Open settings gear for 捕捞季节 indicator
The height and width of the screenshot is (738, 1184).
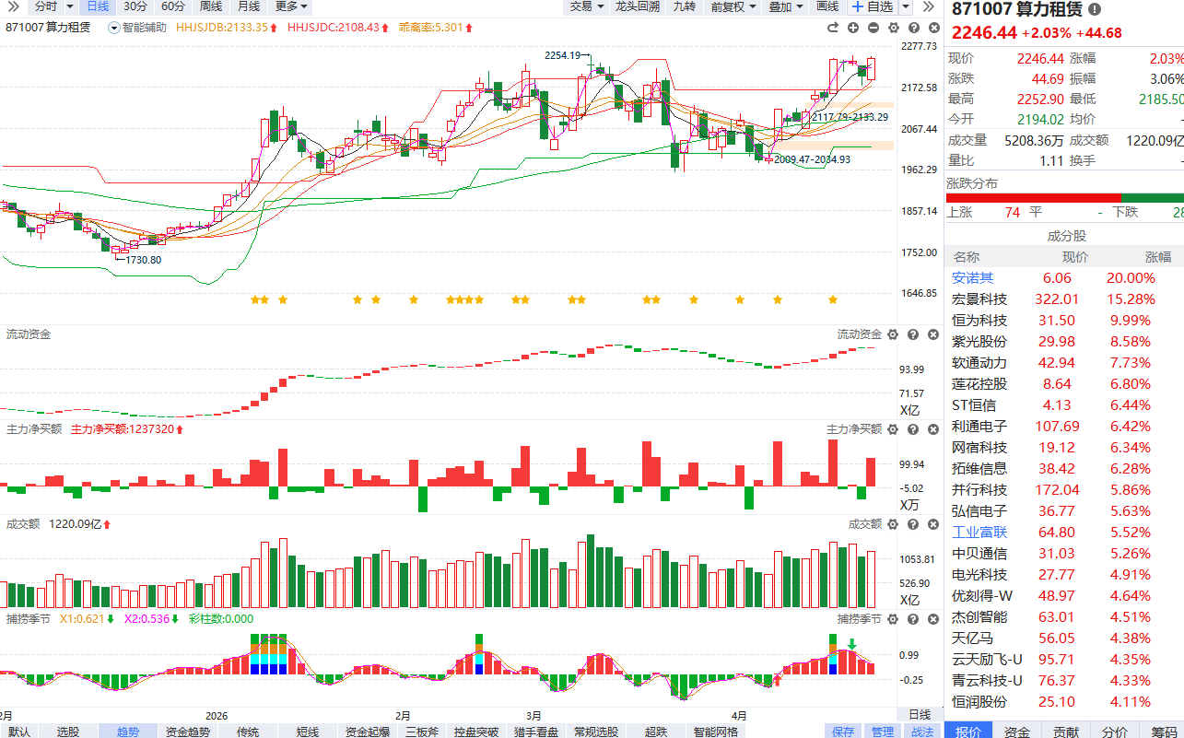(891, 619)
